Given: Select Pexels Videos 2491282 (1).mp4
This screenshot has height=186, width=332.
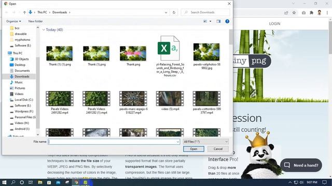Looking at the screenshot, I should click(x=96, y=102).
